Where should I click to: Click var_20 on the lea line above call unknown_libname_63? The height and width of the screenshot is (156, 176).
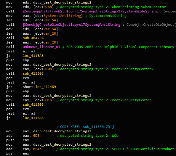[50, 42]
